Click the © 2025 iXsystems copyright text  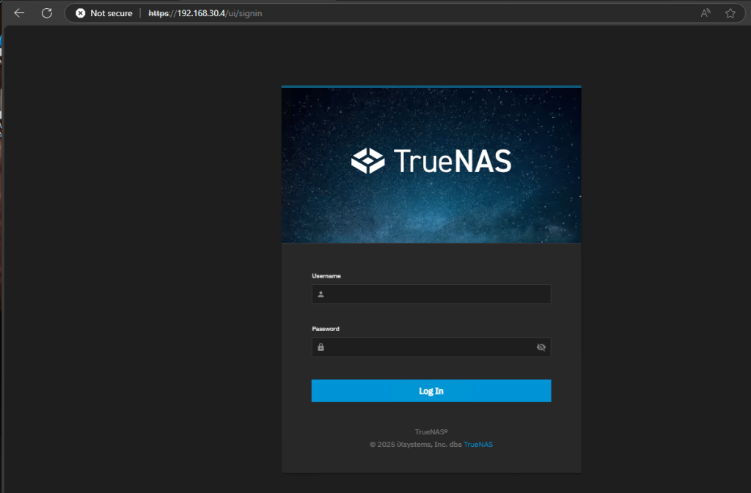(x=415, y=444)
